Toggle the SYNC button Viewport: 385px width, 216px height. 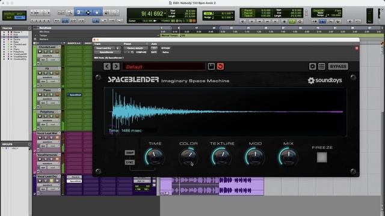[x=130, y=163]
